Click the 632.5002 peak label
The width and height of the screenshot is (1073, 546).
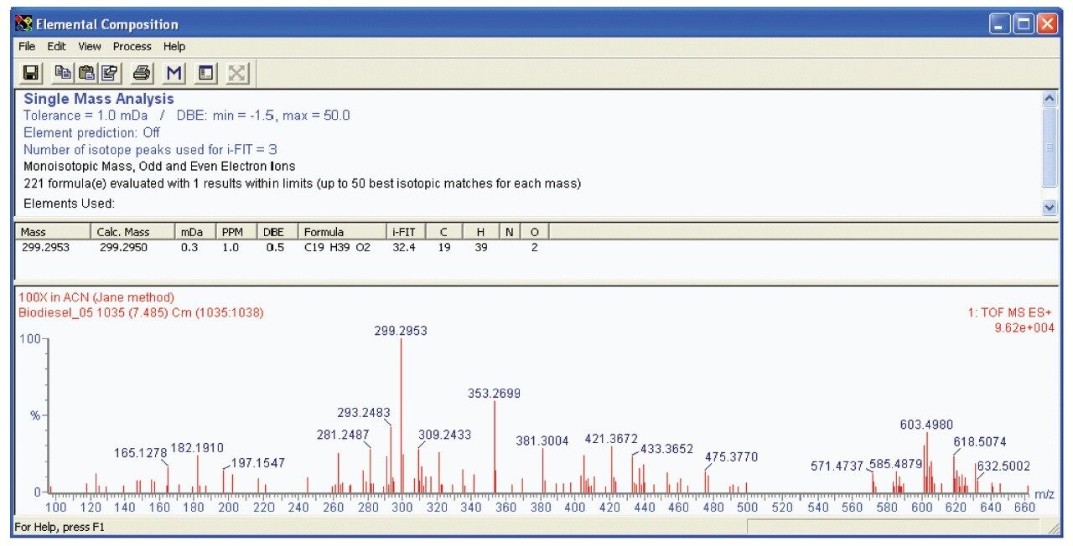coord(1003,466)
